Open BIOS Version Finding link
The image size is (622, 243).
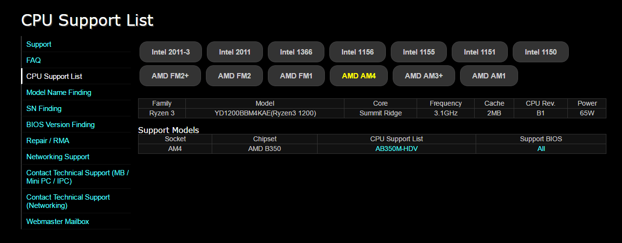pyautogui.click(x=60, y=125)
